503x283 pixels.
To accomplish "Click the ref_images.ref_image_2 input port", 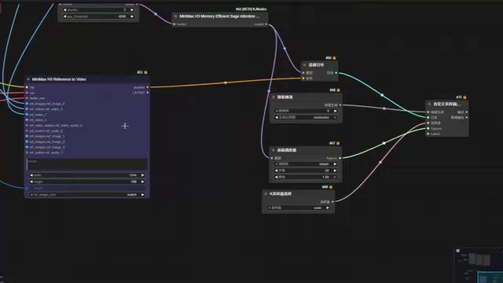I will tap(27, 141).
